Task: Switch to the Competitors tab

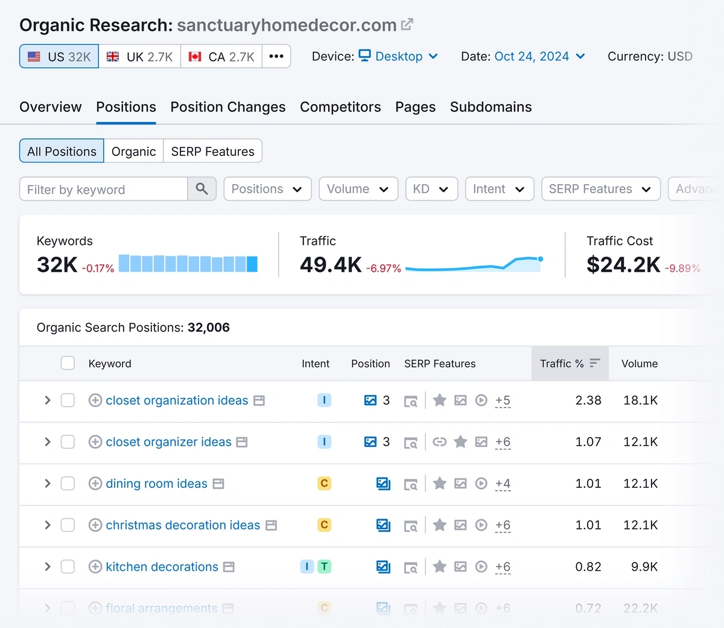Action: [340, 107]
